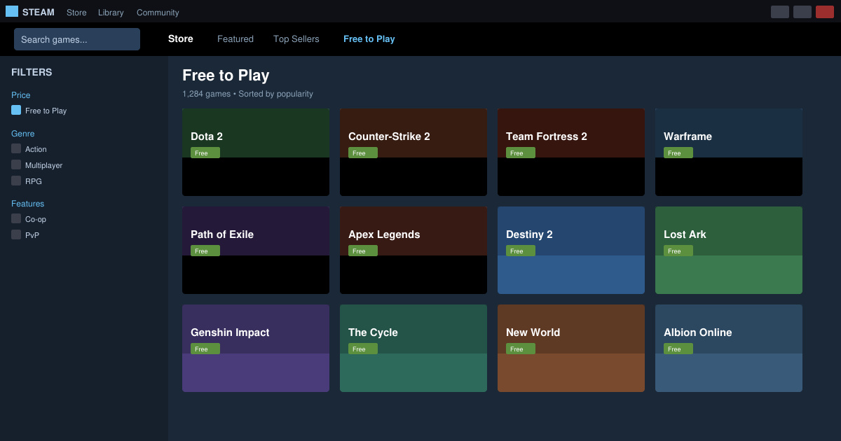Viewport: 841px width, 441px height.
Task: Click the Free badge on Counter-Strike 2
Action: [x=363, y=153]
